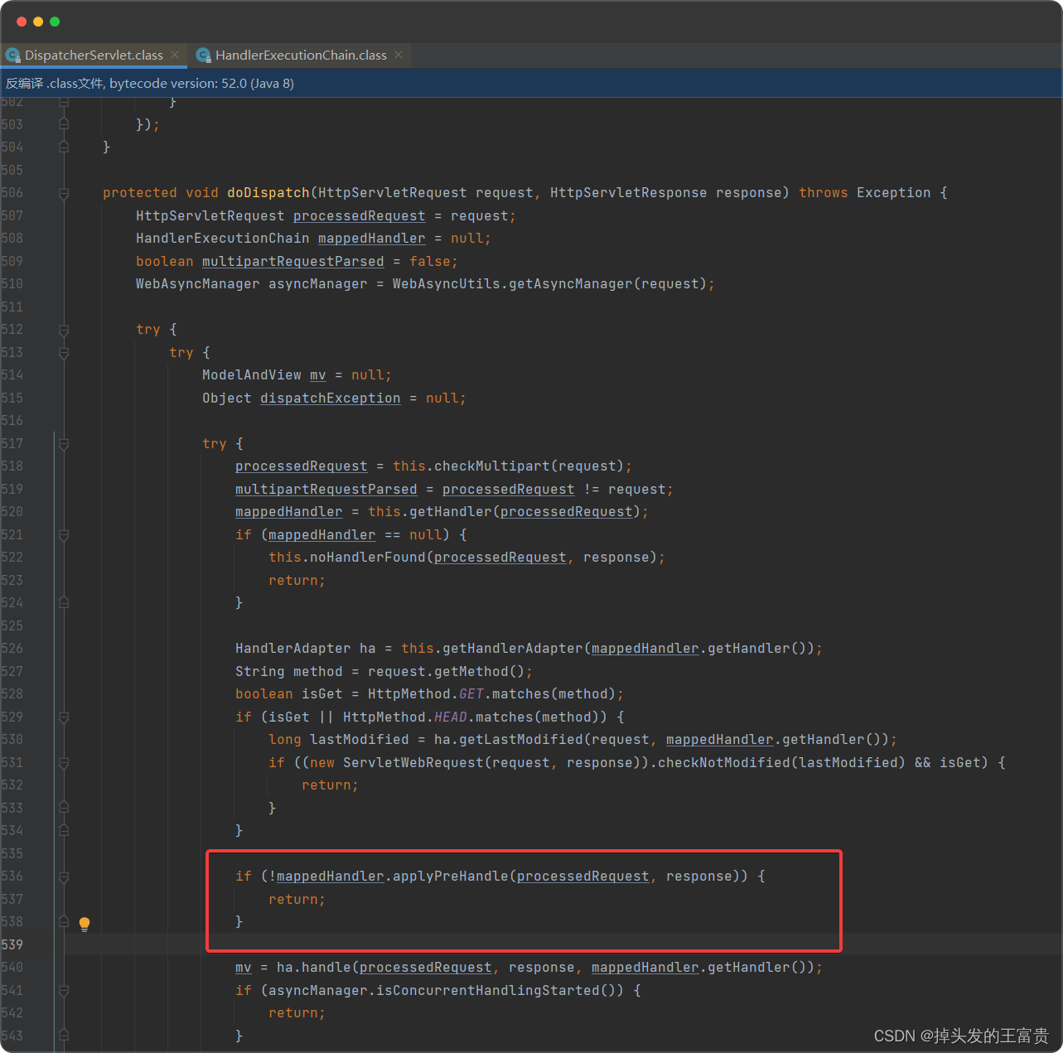
Task: Click the checkNotModified method call
Action: [x=723, y=762]
